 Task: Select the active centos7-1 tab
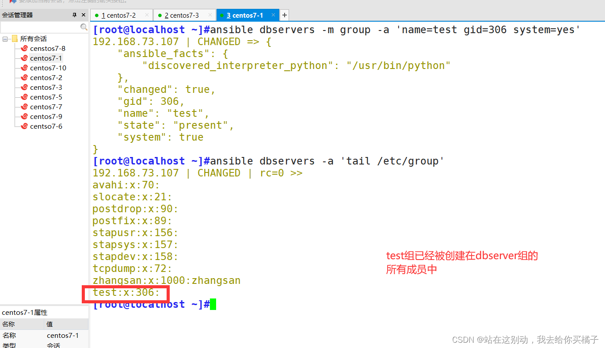coord(248,15)
